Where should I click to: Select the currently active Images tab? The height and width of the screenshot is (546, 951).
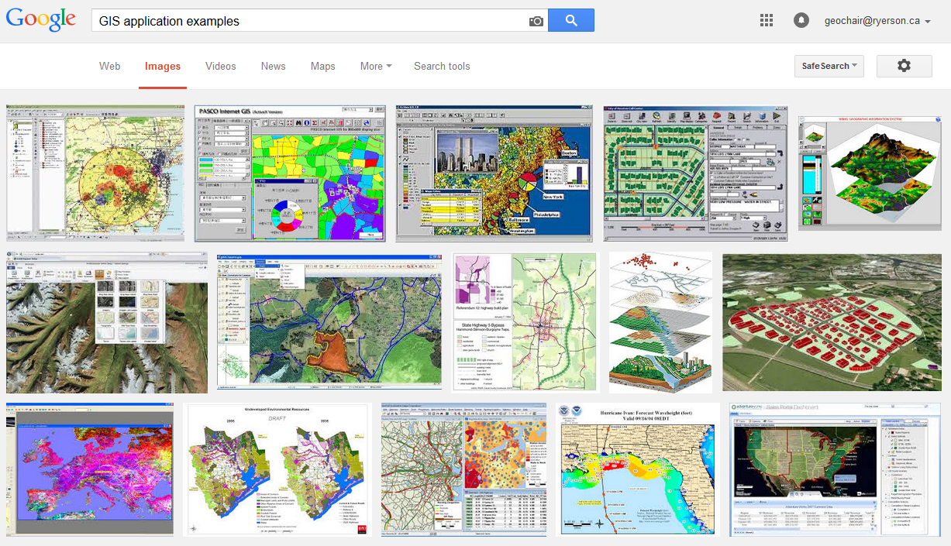(x=162, y=67)
